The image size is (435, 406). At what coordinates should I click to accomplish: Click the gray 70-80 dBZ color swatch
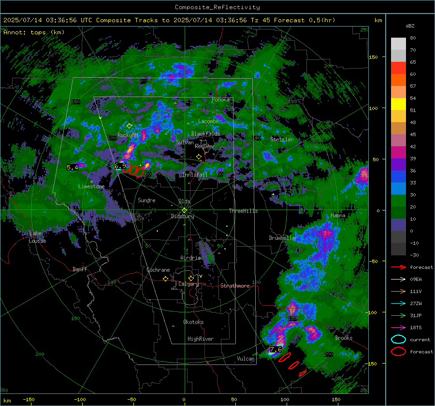pyautogui.click(x=398, y=43)
